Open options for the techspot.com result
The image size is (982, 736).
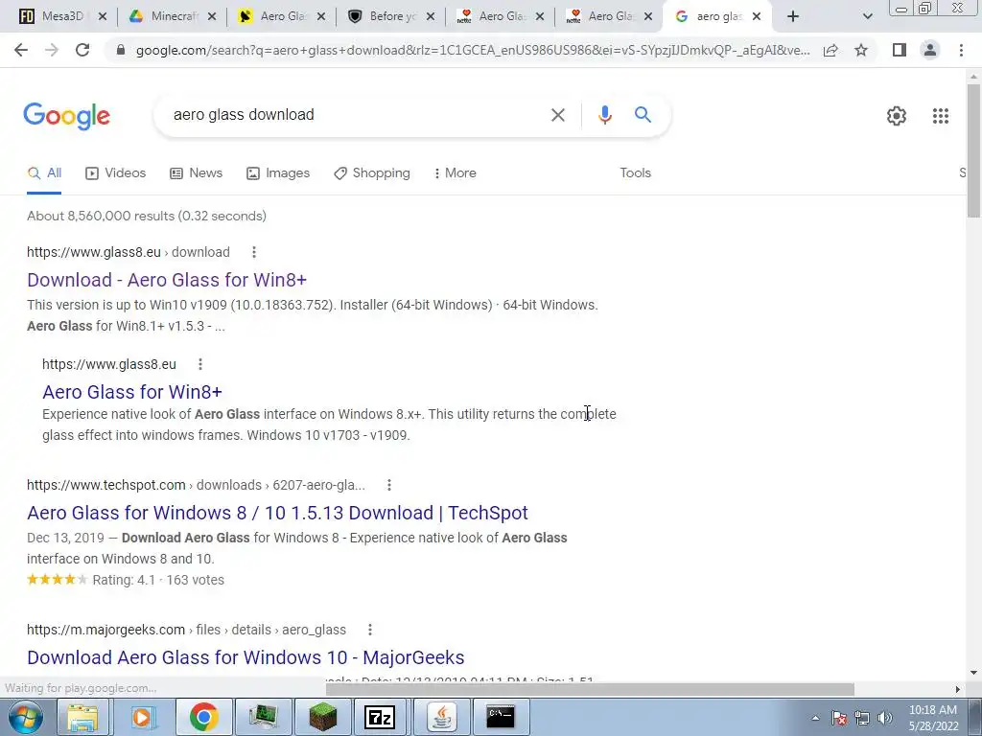point(389,485)
